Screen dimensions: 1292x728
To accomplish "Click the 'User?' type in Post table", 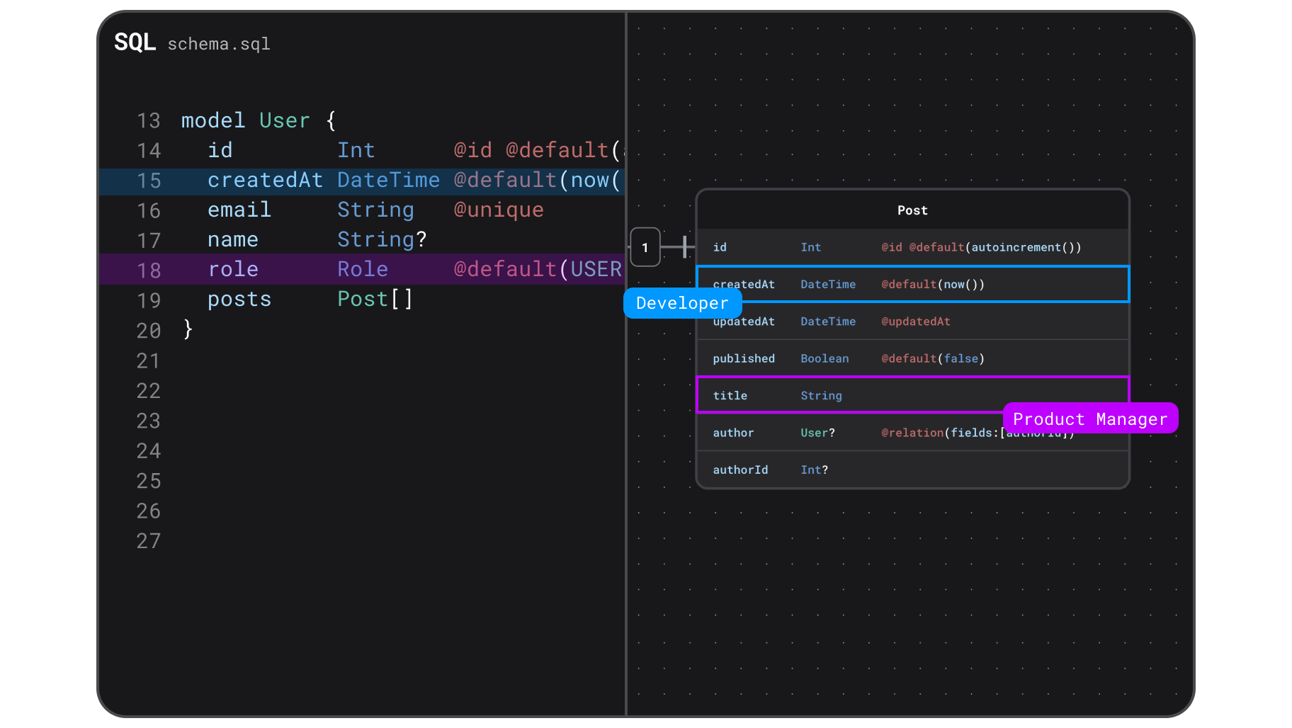I will [x=817, y=433].
